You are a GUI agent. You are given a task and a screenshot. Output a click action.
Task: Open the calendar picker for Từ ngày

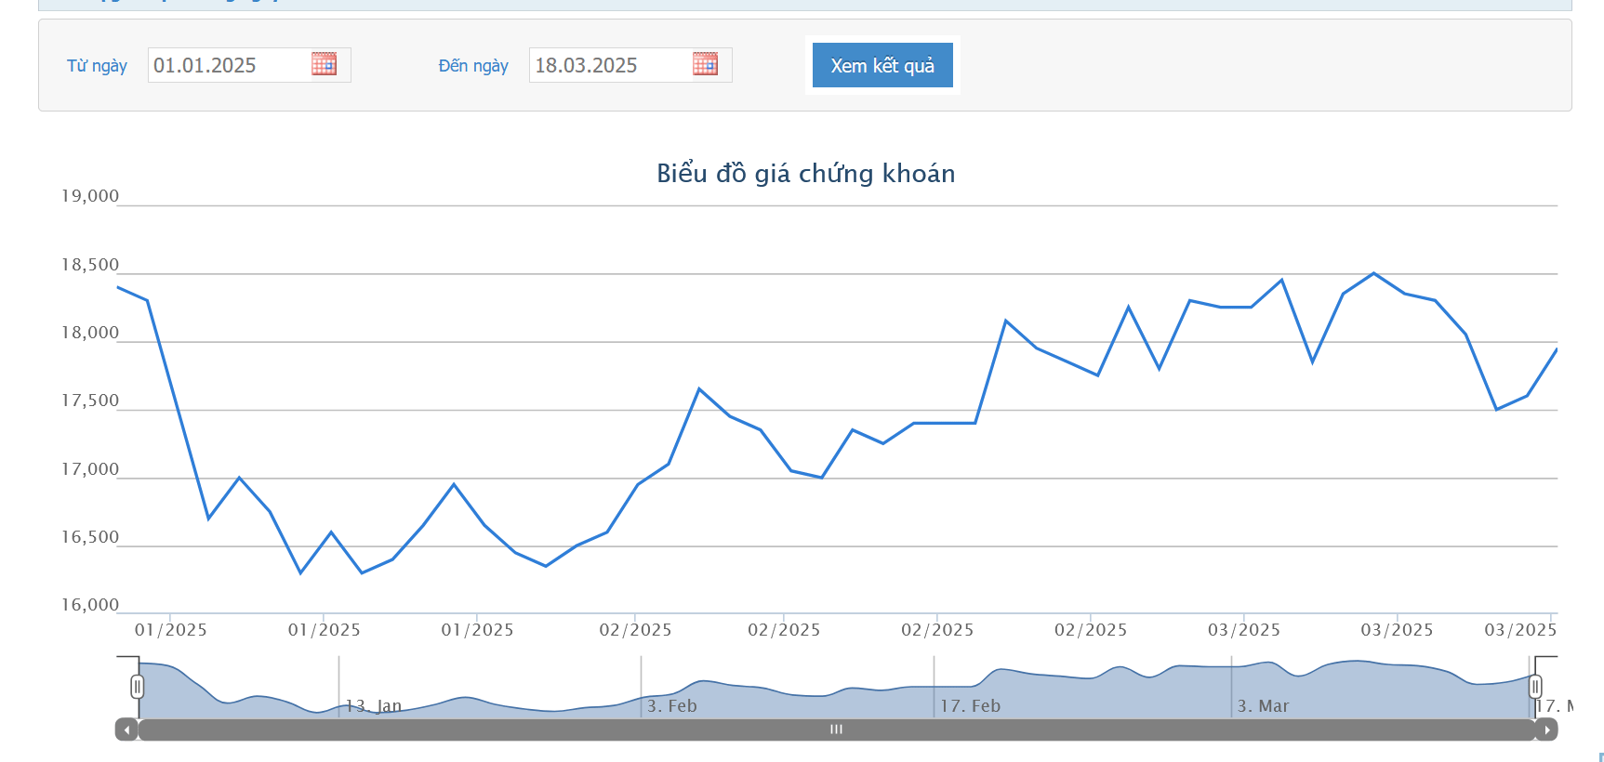[324, 64]
